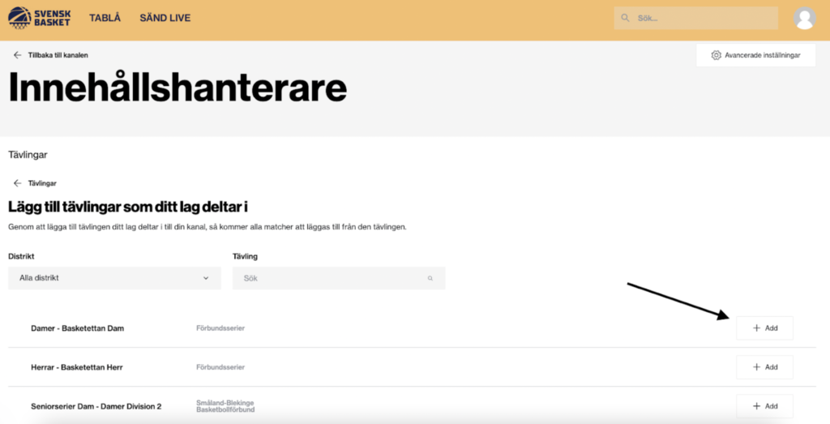Click the Tävlingar back link
The image size is (830, 424).
coord(42,183)
